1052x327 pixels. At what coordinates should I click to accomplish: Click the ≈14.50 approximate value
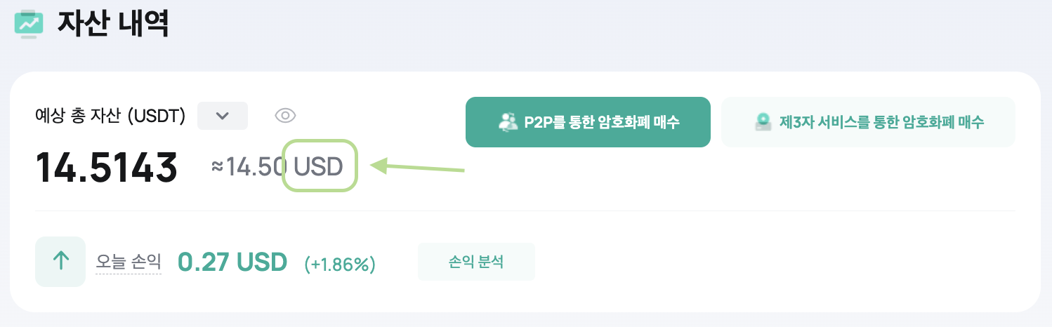pos(249,166)
